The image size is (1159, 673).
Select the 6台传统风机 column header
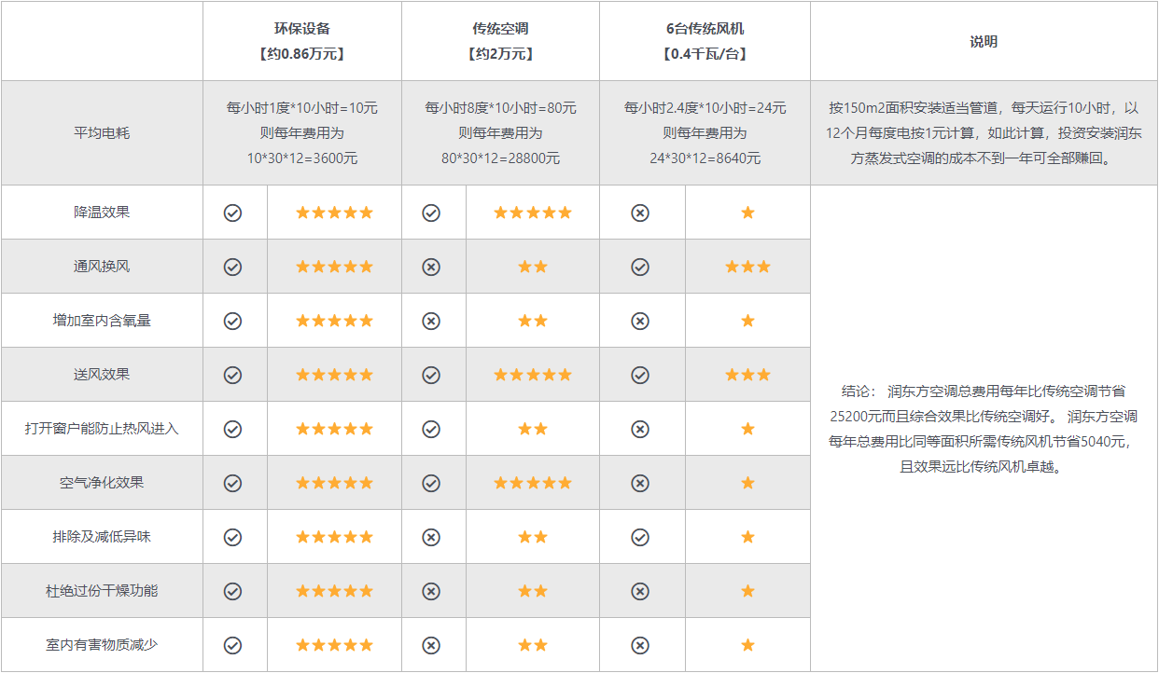(x=705, y=41)
